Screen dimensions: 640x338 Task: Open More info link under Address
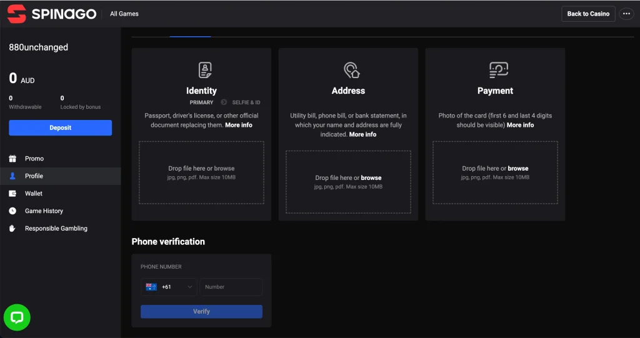tap(363, 134)
